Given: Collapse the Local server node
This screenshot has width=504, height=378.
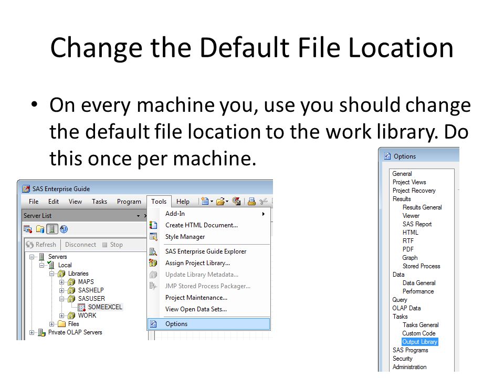Looking at the screenshot, I should click(x=42, y=265).
